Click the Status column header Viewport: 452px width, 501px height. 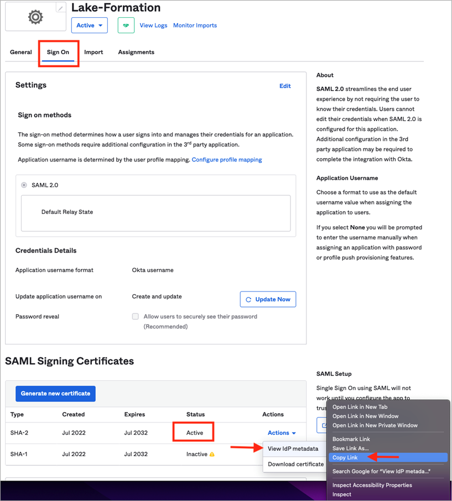(196, 414)
